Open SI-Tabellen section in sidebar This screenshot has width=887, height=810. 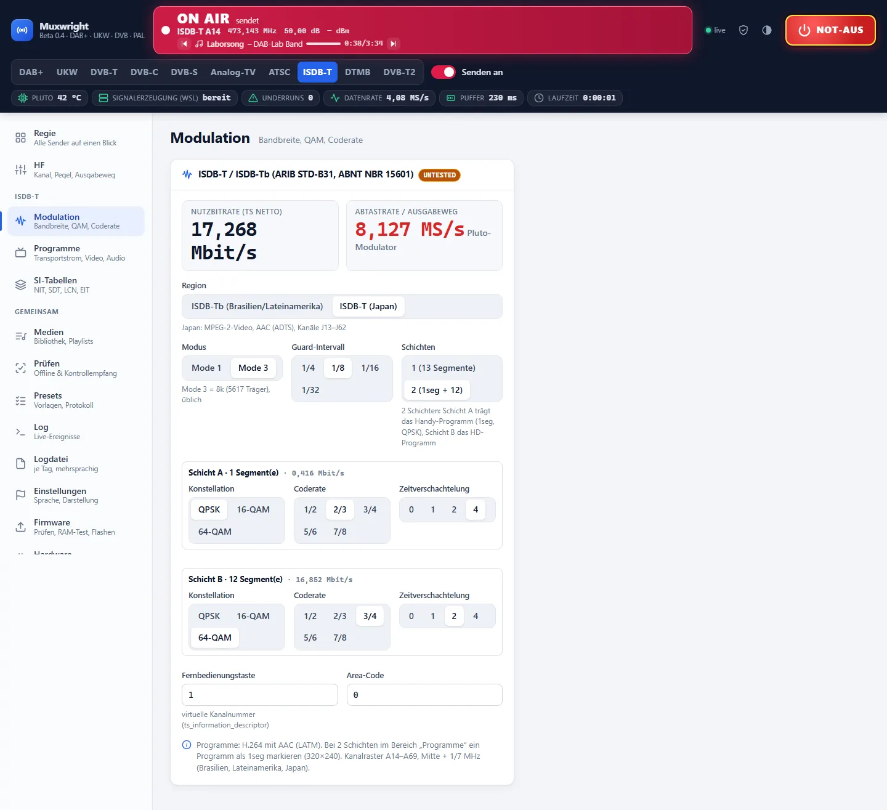76,285
